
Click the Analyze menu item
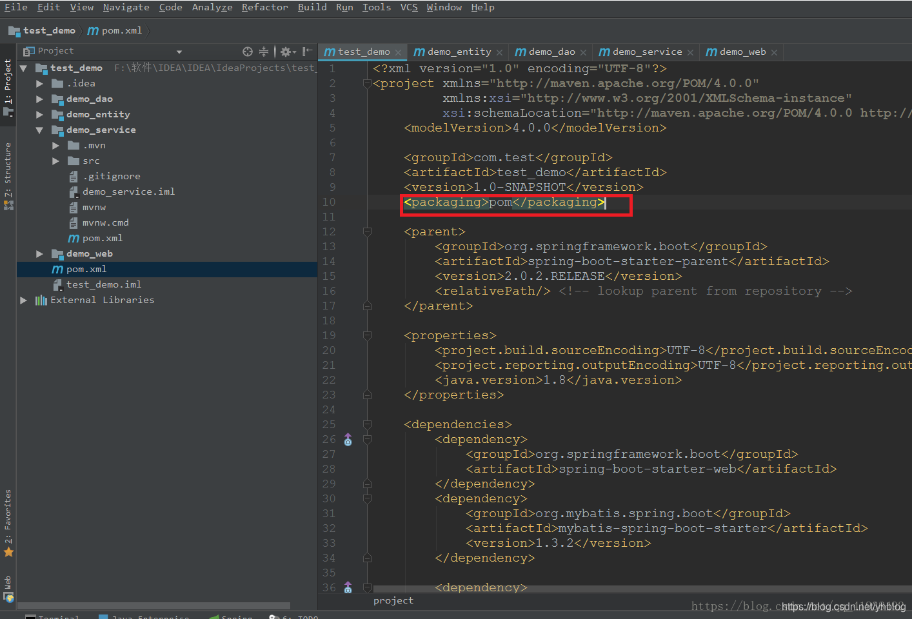(212, 7)
